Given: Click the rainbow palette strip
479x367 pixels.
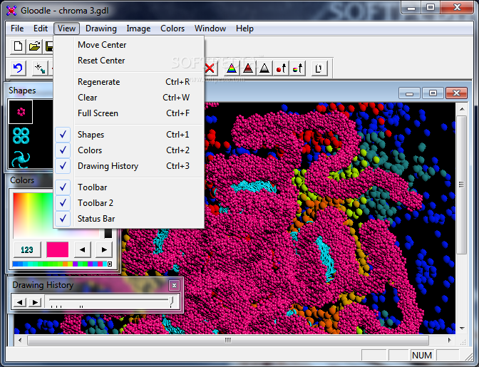Looking at the screenshot, I should click(x=60, y=264).
